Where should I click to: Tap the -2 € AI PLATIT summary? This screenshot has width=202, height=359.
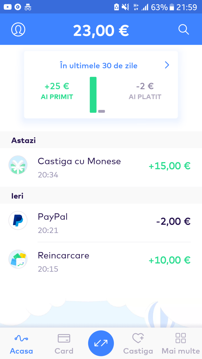(x=145, y=91)
